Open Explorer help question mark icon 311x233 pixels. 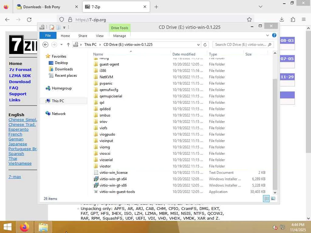coord(274,35)
